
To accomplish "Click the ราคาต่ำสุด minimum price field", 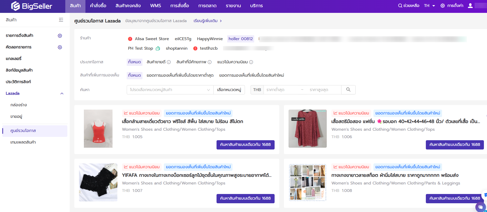I will click(281, 90).
